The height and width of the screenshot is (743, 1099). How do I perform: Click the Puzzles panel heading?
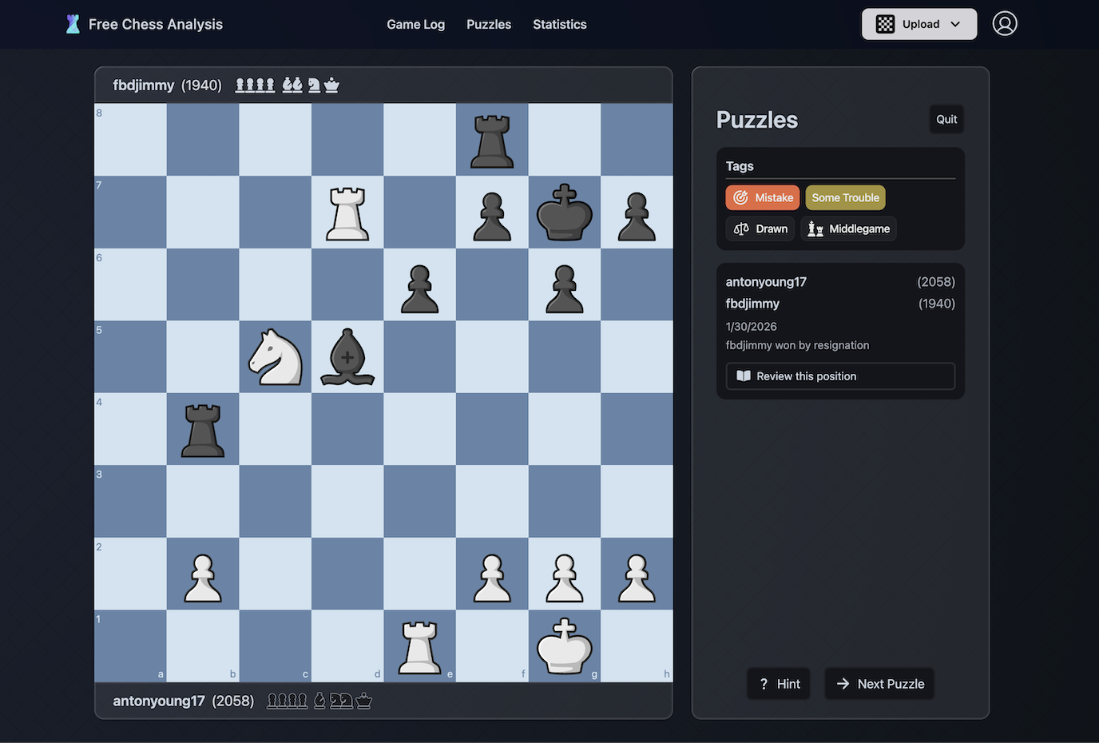pos(757,120)
